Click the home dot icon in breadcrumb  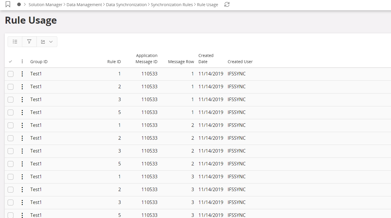point(19,5)
